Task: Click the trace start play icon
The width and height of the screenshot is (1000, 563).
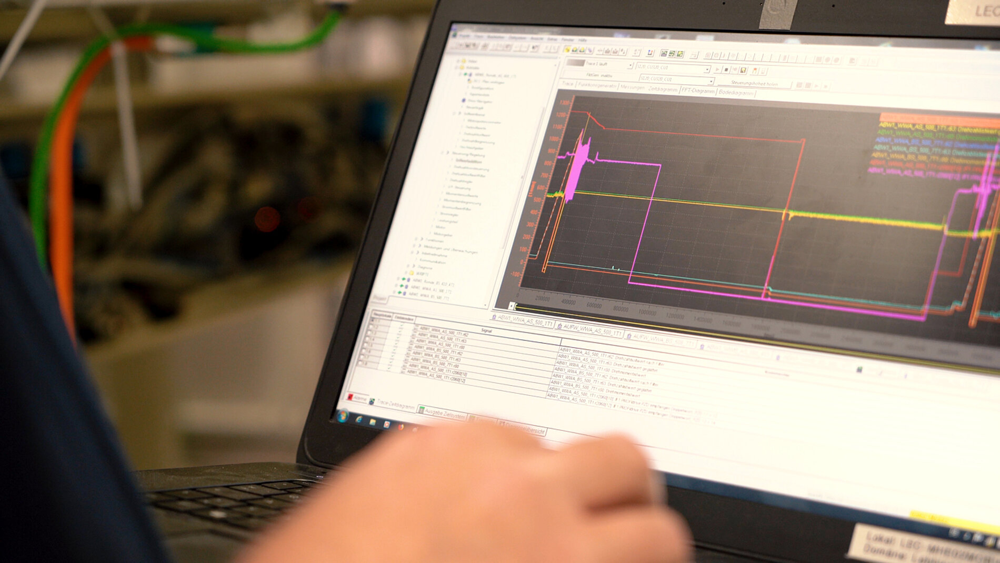Action: (717, 69)
